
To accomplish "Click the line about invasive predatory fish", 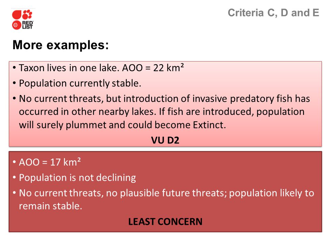I will point(161,99).
